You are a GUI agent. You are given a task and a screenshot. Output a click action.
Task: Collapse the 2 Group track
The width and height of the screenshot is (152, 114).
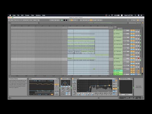click(x=114, y=34)
